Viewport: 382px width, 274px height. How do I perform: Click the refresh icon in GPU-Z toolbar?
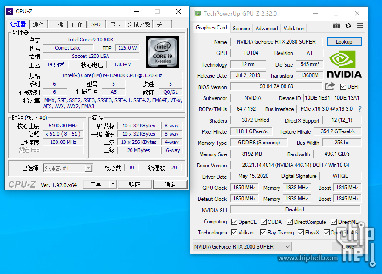click(348, 26)
